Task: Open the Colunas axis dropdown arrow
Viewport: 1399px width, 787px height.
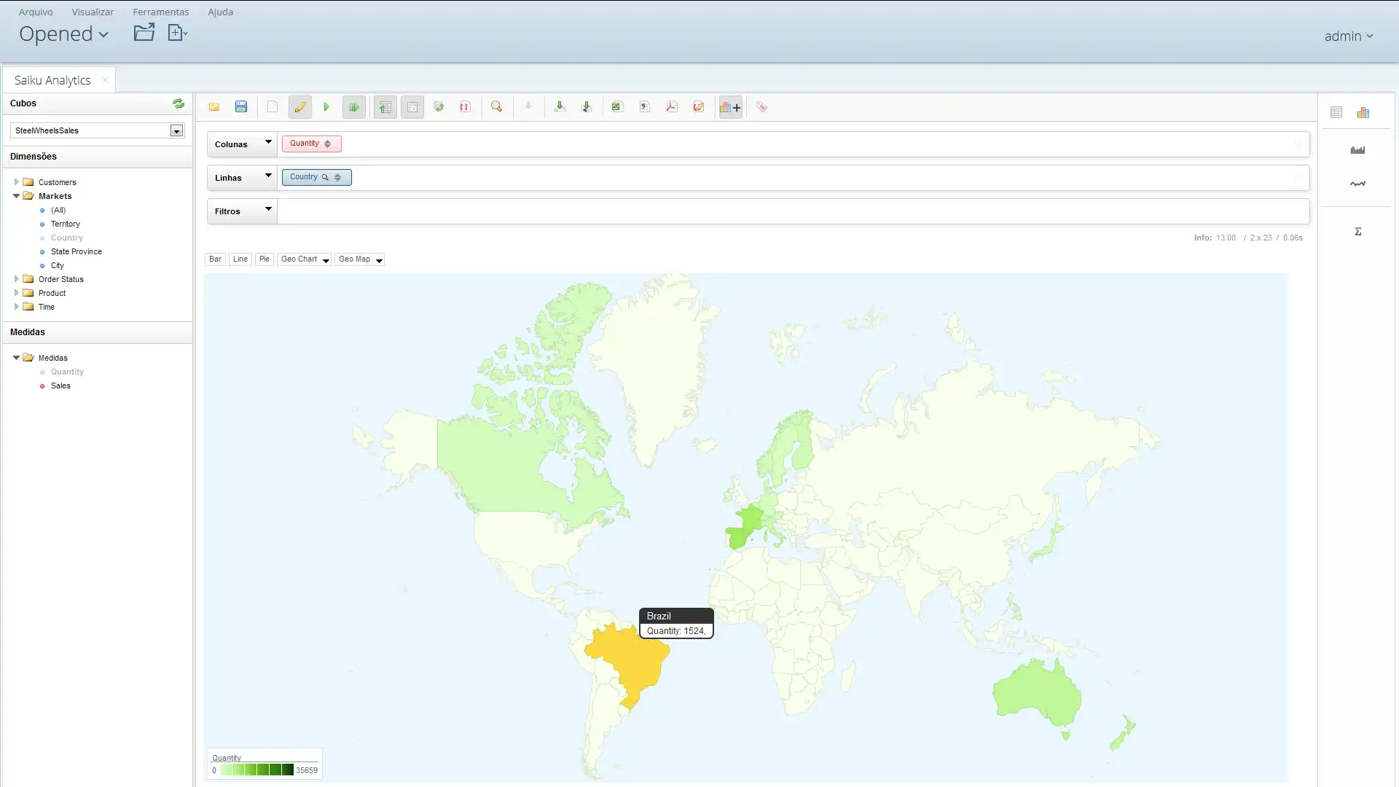Action: click(268, 142)
